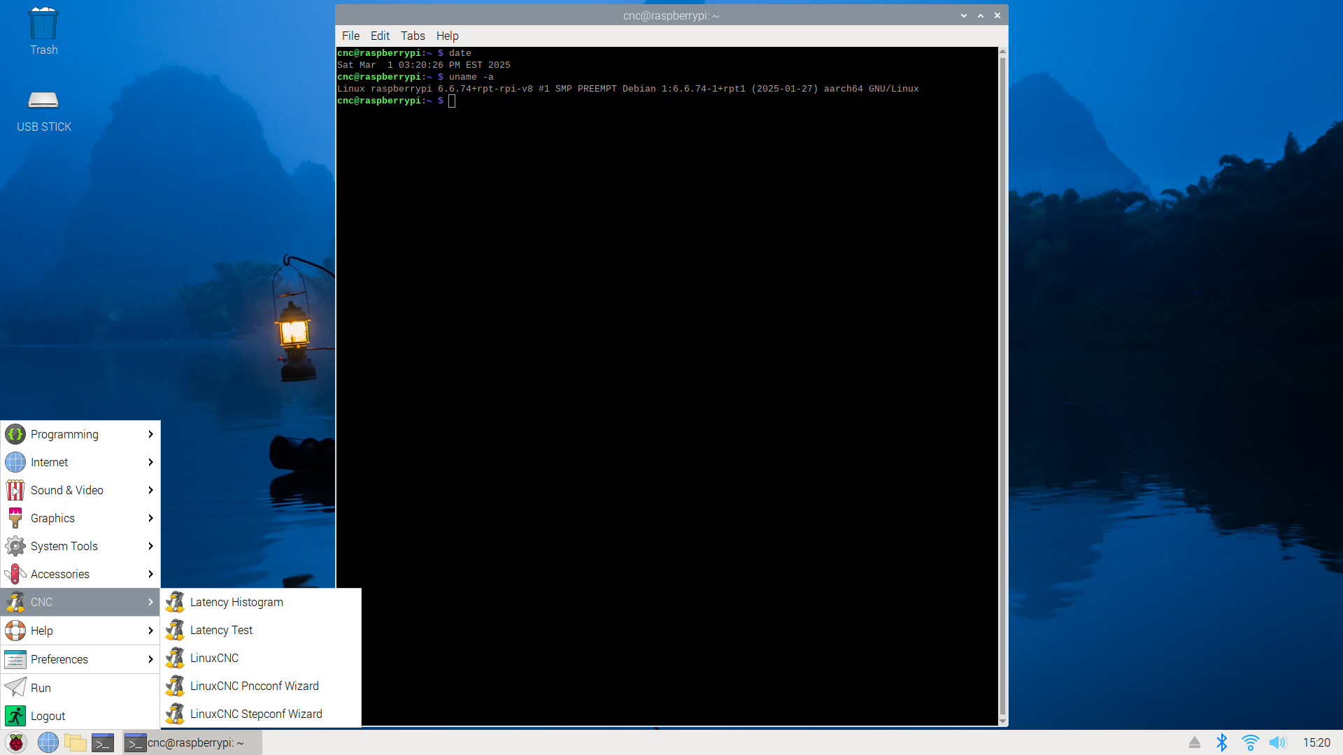Viewport: 1343px width, 755px height.
Task: Click the Latency Test penguin icon
Action: [x=175, y=630]
